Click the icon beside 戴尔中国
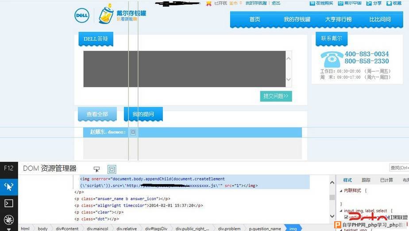This screenshot has width=409, height=231. [340, 3]
